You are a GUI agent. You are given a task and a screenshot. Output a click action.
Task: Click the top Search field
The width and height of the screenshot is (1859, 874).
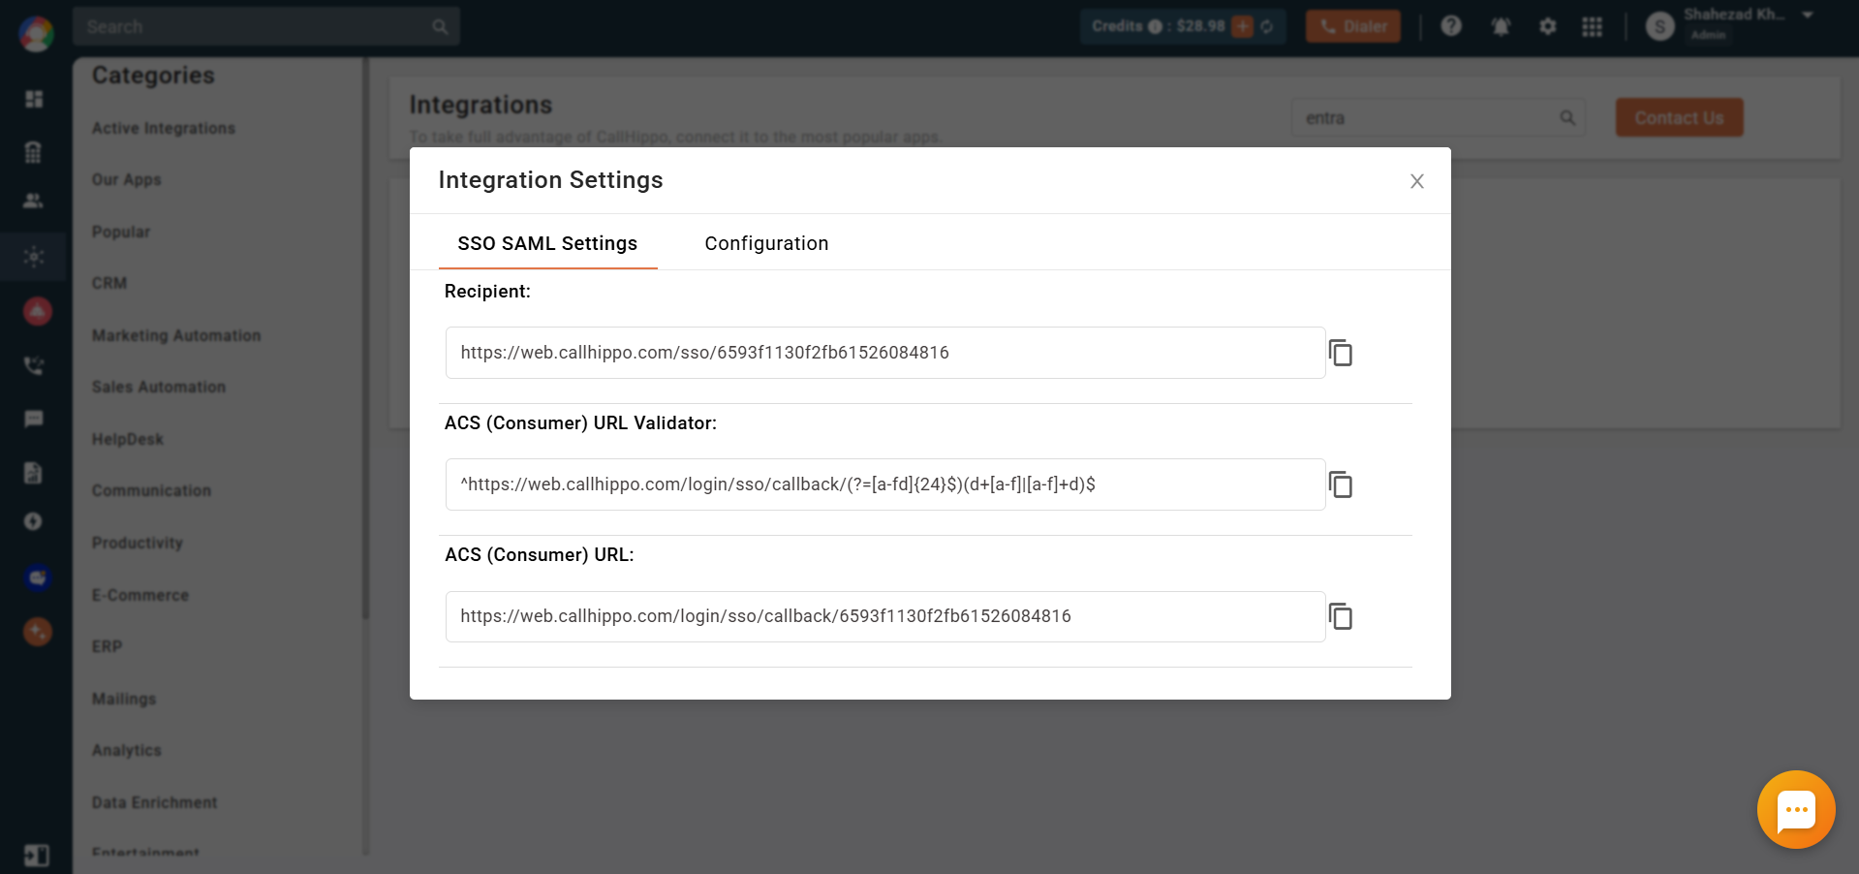[x=265, y=26]
